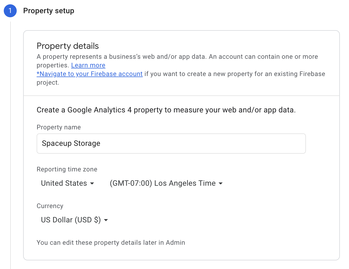
Task: Click the Currency label
Action: tap(50, 206)
